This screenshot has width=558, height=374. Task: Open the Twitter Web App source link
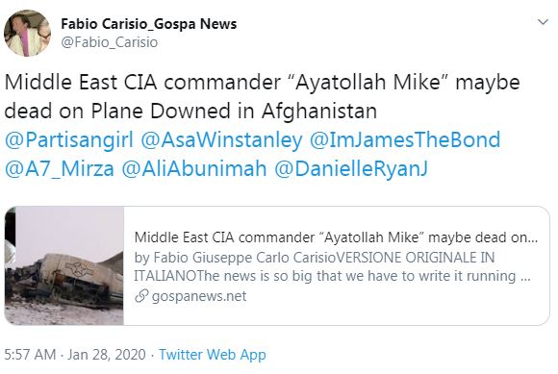[x=212, y=355]
